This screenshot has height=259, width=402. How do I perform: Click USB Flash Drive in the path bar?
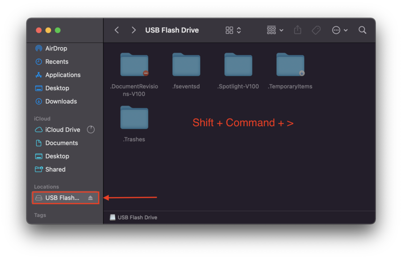tap(133, 217)
